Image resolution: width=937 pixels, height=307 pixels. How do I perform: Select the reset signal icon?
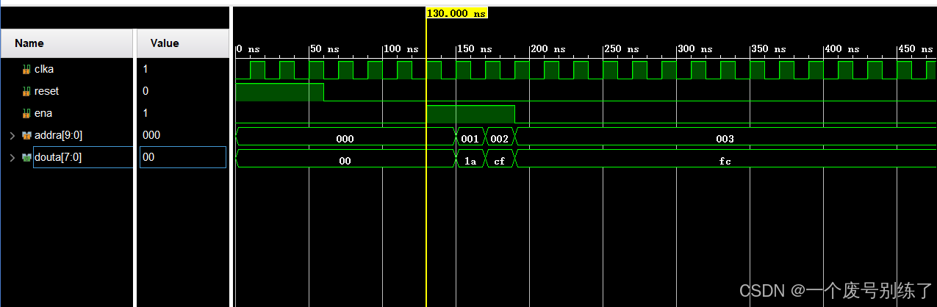(26, 91)
